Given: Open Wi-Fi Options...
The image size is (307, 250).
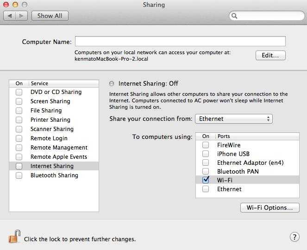Looking at the screenshot, I should pos(270,207).
